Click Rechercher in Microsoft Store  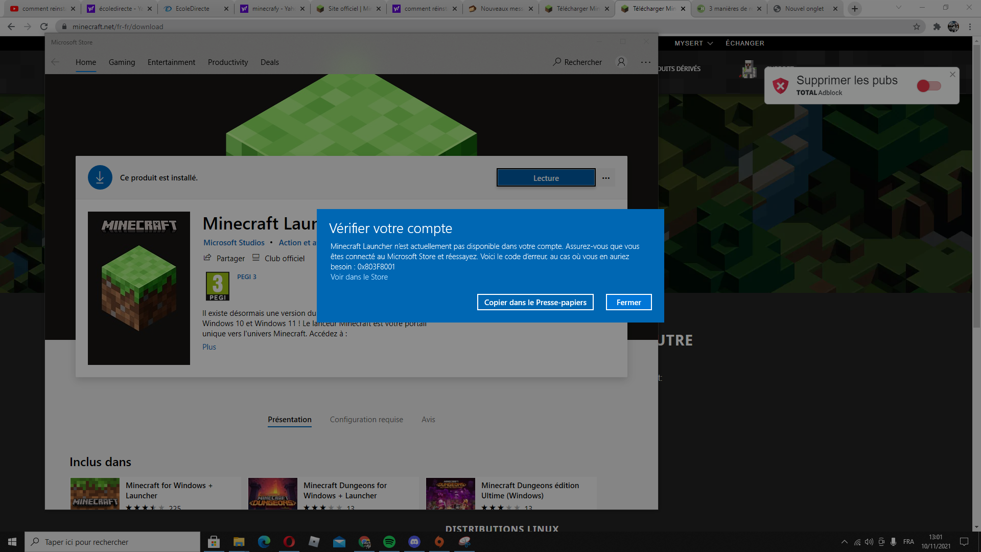[x=577, y=62]
